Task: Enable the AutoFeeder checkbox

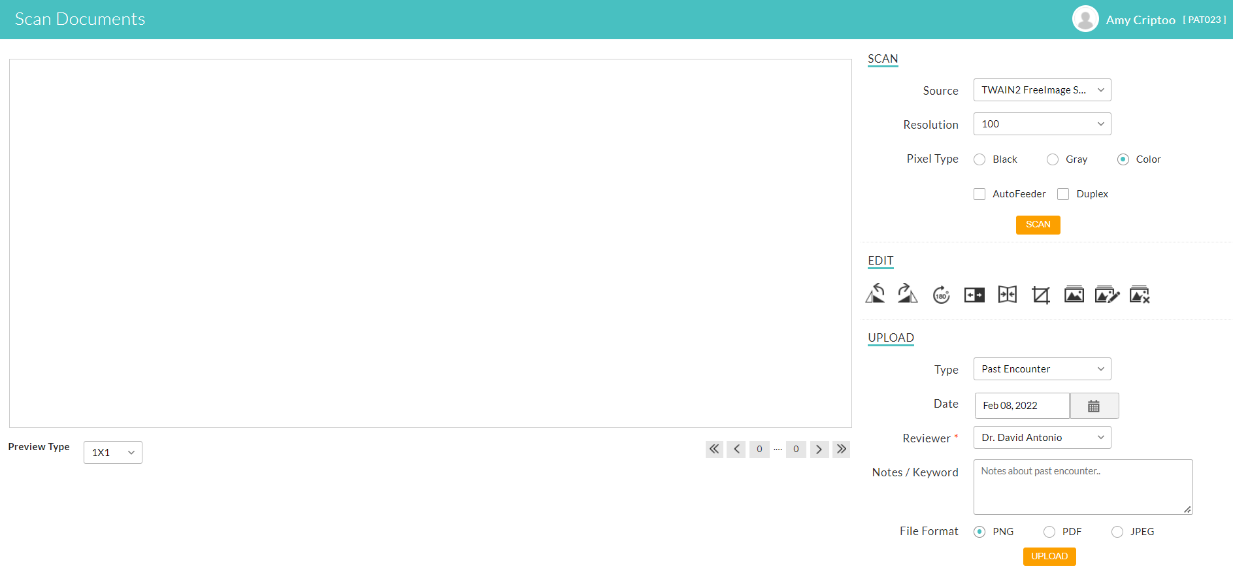Action: point(979,194)
